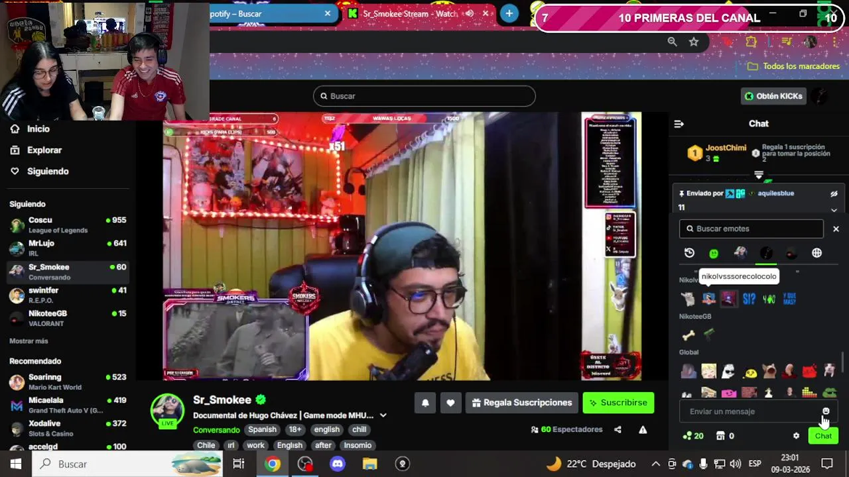Select the Chile tag
Screen dimensions: 849x477
point(206,445)
